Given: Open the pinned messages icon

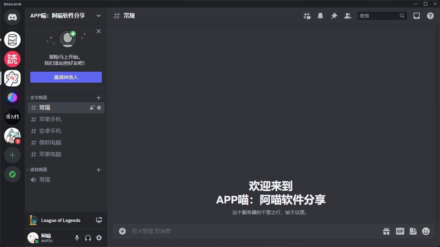Looking at the screenshot, I should click(334, 16).
